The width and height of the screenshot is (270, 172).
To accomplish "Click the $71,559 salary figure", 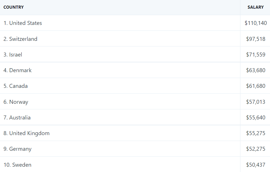I will tap(256, 55).
